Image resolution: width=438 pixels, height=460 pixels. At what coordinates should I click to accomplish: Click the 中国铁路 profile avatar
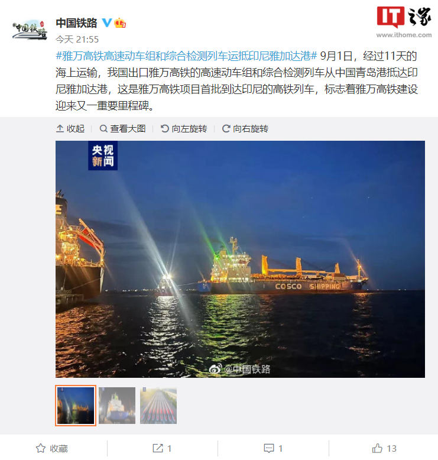tap(30, 30)
